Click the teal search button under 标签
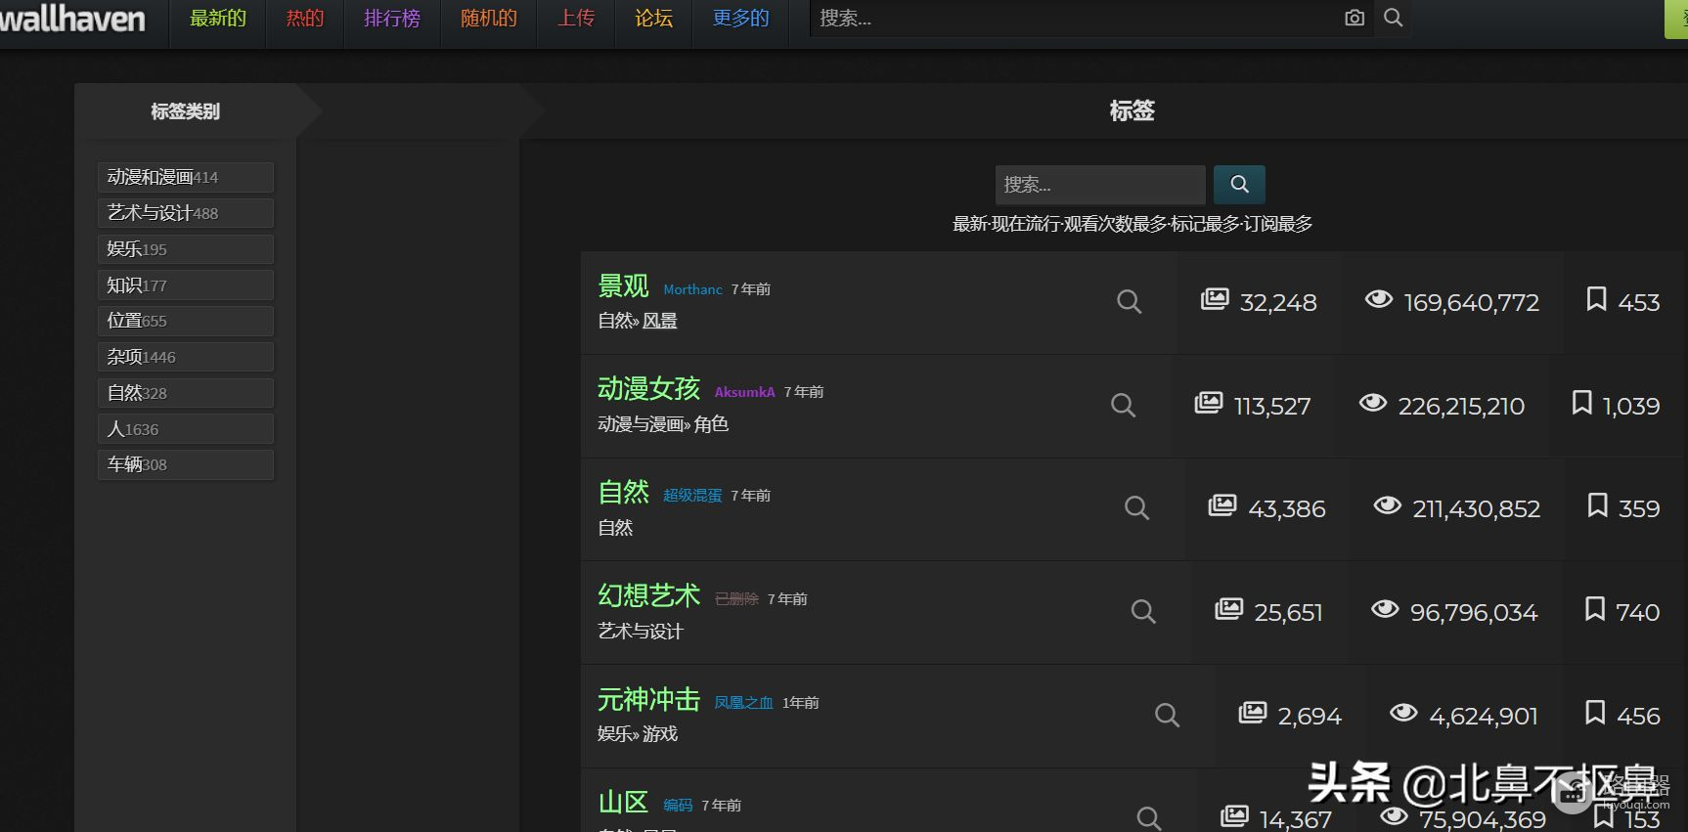Image resolution: width=1688 pixels, height=832 pixels. click(x=1239, y=184)
